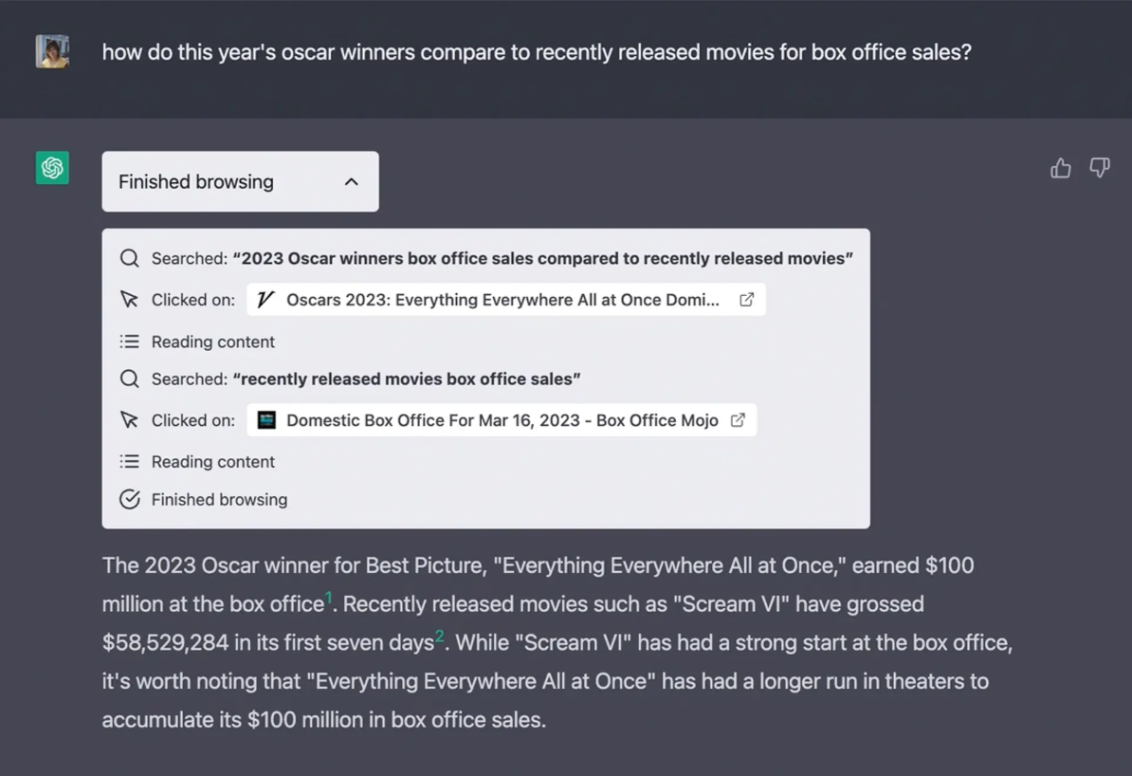Open Domestic Box Office For Mar 16 link
Screen dimensions: 1132x776
(502, 420)
